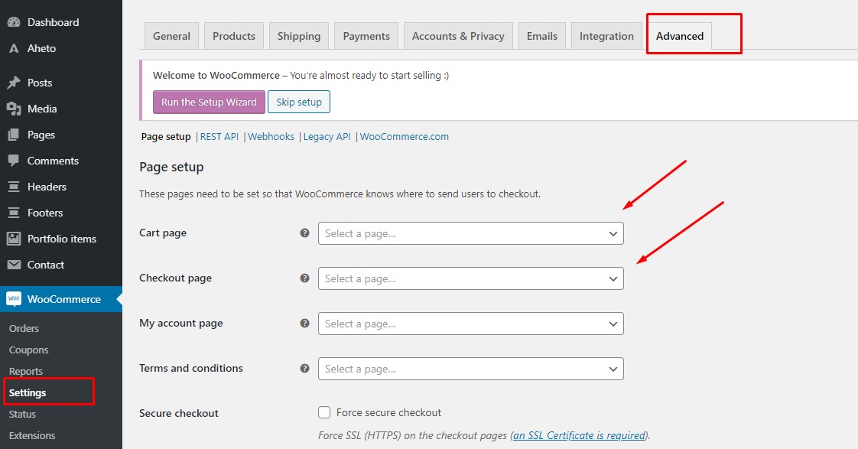Click the Footers icon in sidebar
858x449 pixels.
pyautogui.click(x=14, y=213)
